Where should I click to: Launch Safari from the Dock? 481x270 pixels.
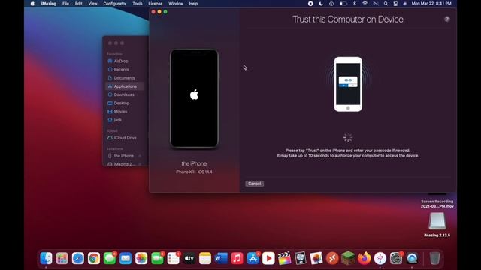coord(78,258)
